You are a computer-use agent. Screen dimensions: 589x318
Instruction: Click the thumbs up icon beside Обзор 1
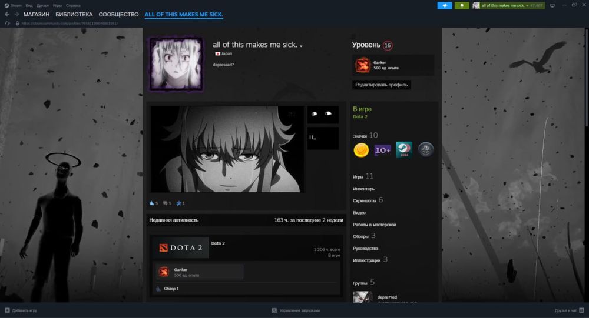158,289
